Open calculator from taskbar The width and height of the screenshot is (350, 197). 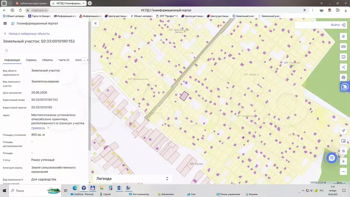pos(110,188)
